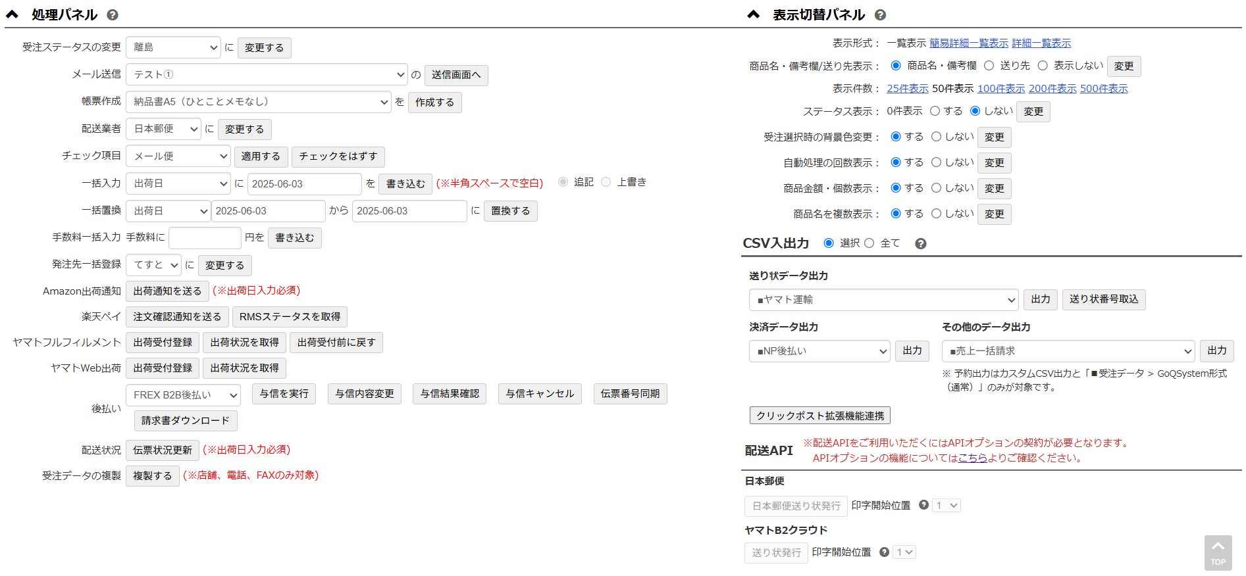Select しない for 商品金額・個数表示

click(936, 188)
